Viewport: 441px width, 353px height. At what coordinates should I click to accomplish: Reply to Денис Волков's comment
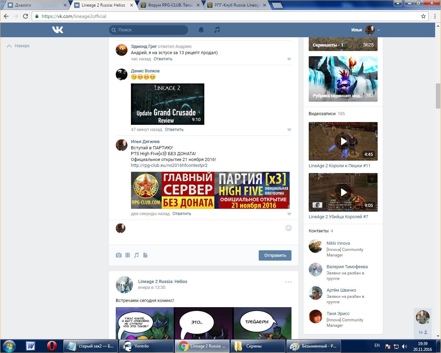[174, 130]
